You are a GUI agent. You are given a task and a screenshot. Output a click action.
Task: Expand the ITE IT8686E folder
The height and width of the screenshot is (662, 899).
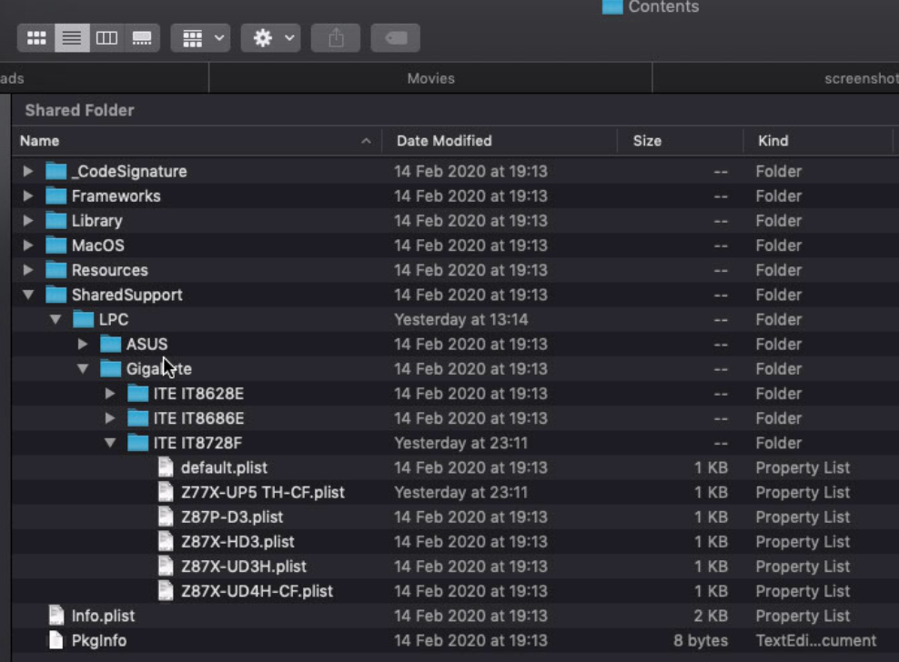point(110,417)
